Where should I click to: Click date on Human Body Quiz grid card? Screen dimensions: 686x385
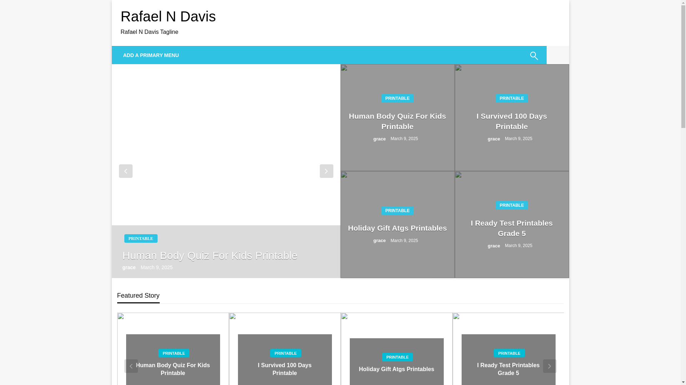point(404,139)
